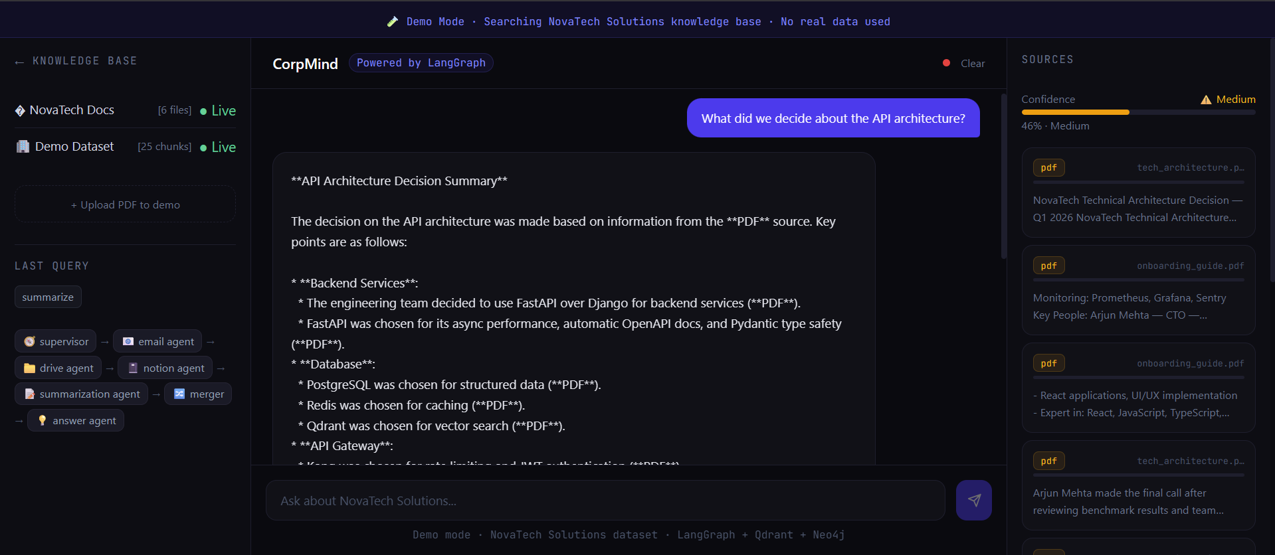Click the SOURCES panel heading
The image size is (1275, 555).
coord(1048,60)
